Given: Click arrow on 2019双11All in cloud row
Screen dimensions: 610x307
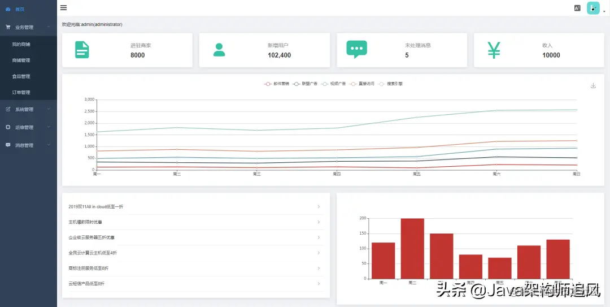Looking at the screenshot, I should tap(319, 206).
